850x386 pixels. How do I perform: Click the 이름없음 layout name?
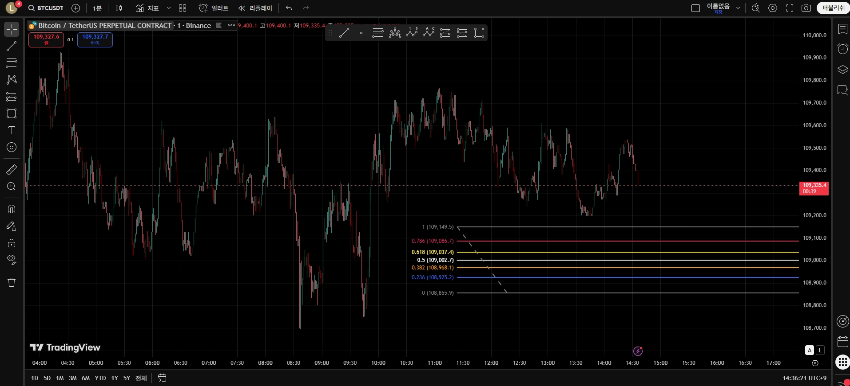point(718,6)
